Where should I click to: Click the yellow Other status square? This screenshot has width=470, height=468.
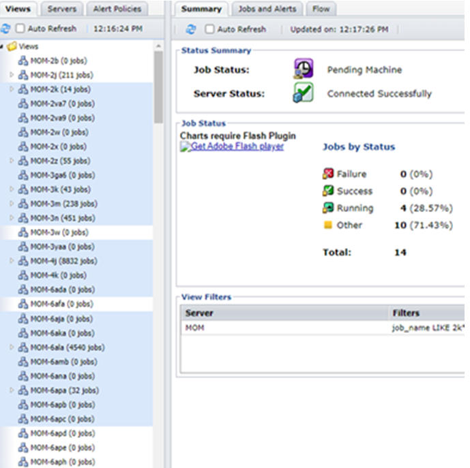[x=327, y=225]
